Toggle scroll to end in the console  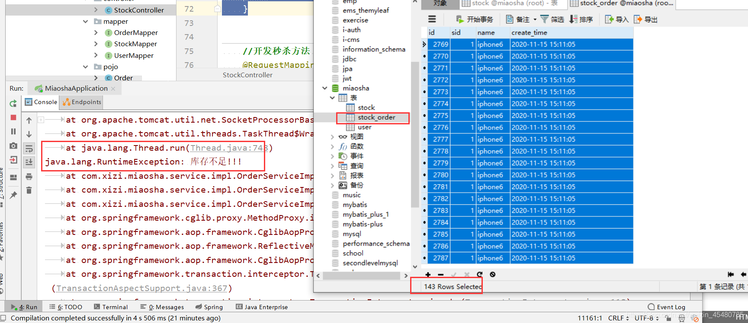(29, 162)
